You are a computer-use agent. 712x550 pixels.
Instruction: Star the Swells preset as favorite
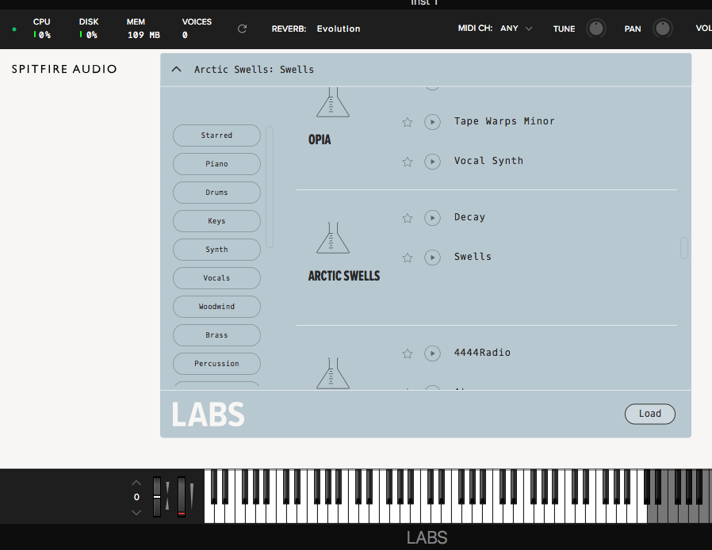407,256
